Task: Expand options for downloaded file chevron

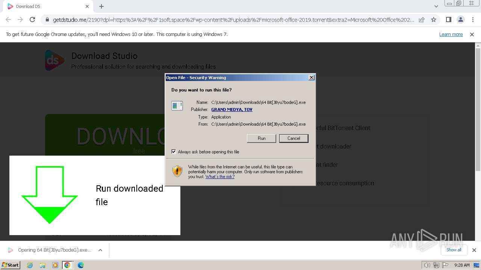Action: coord(100,250)
